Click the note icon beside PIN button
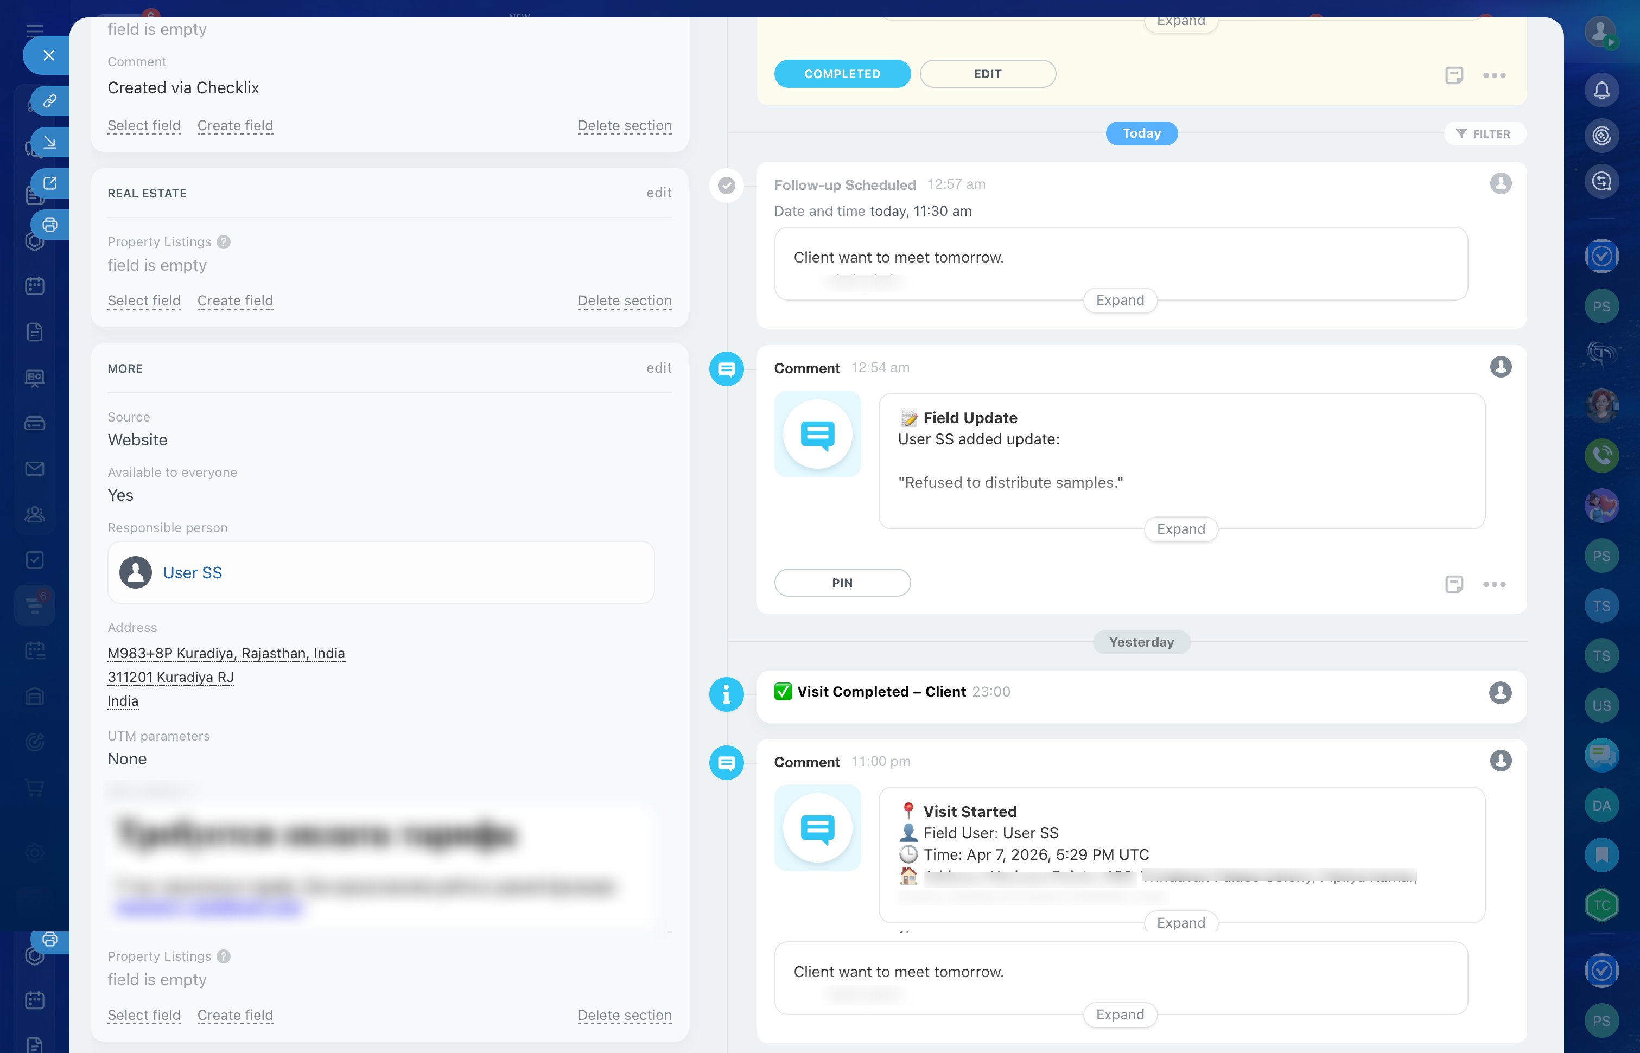 pos(1454,584)
